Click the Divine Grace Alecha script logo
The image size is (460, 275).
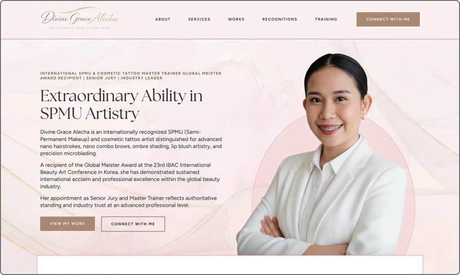[x=80, y=18]
